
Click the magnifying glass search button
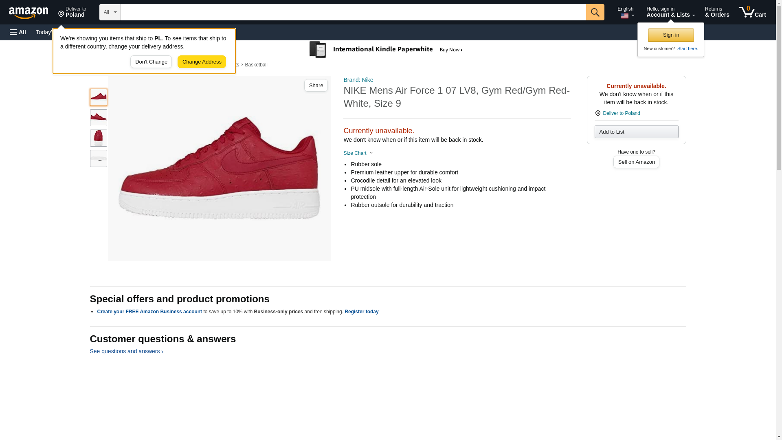pos(595,12)
